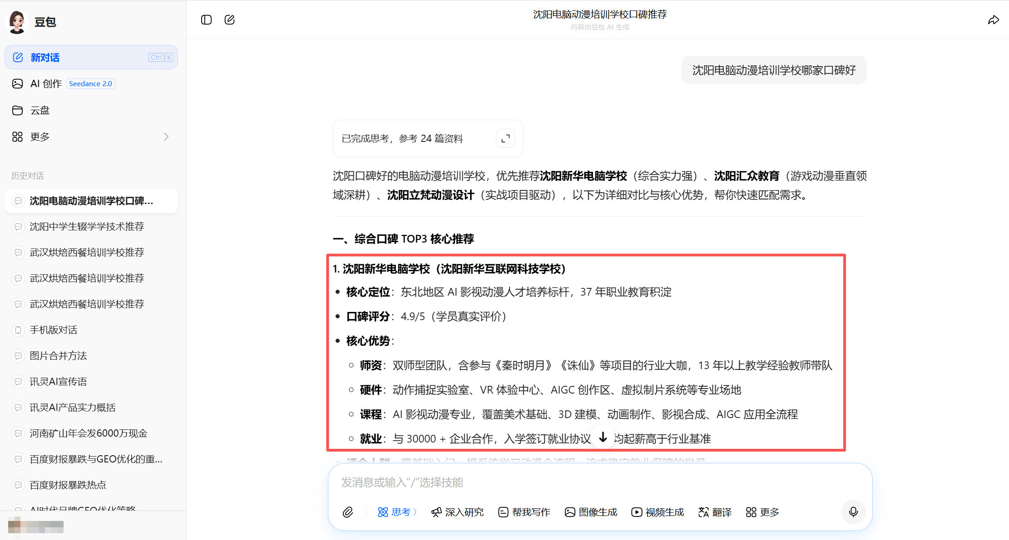Click the new chat edit icon in header
Viewport: 1009px width, 540px height.
pos(230,19)
